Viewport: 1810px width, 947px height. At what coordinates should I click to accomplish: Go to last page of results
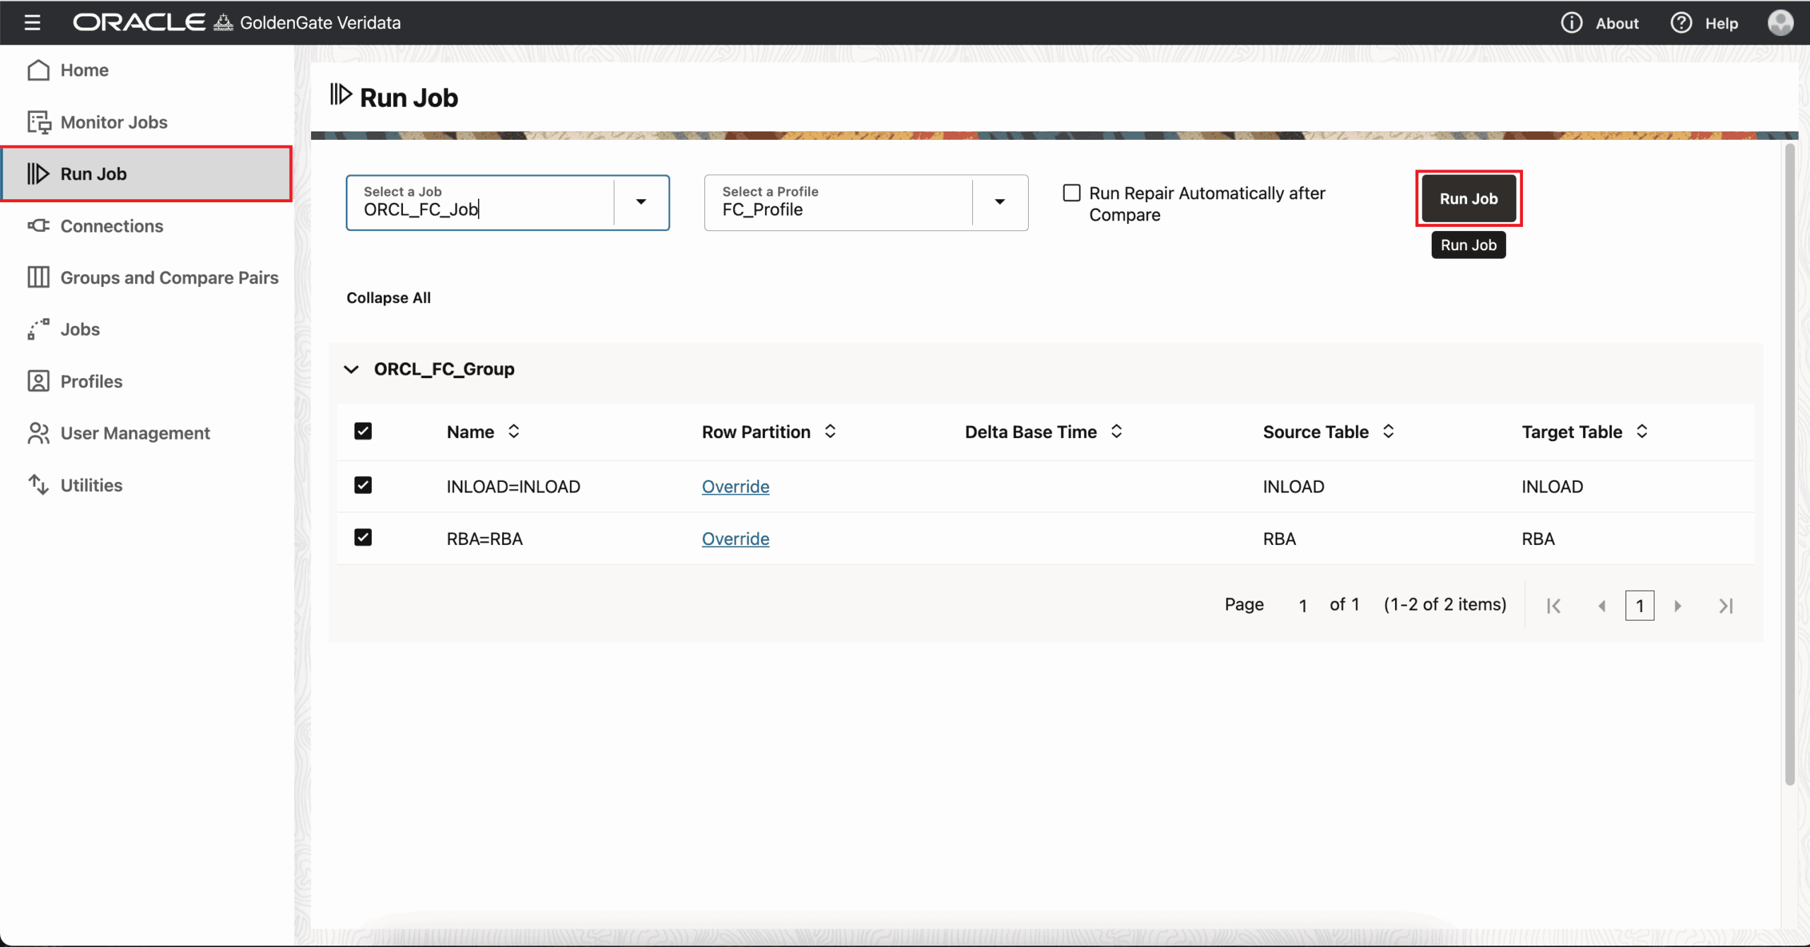(x=1726, y=606)
